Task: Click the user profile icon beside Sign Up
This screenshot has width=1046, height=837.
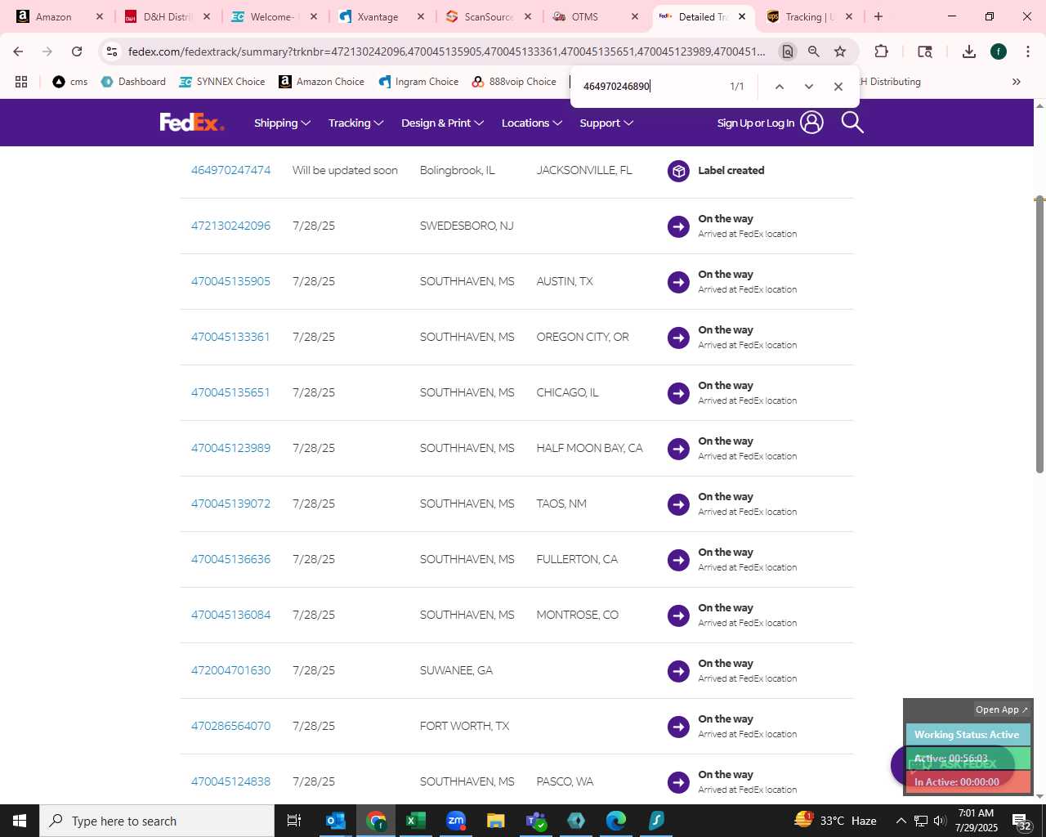Action: (811, 123)
